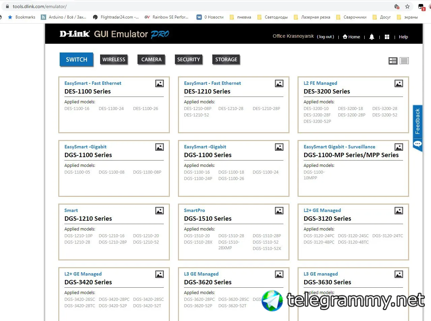Screen dimensions: 431x321
Task: Select the SECURITY tab
Action: (x=189, y=60)
